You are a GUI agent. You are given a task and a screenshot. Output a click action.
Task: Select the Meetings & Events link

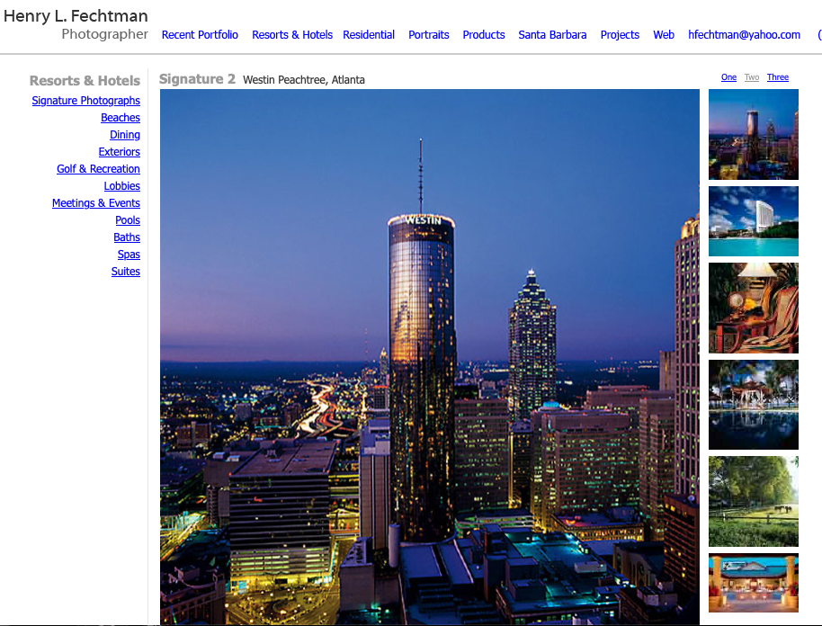tap(96, 203)
